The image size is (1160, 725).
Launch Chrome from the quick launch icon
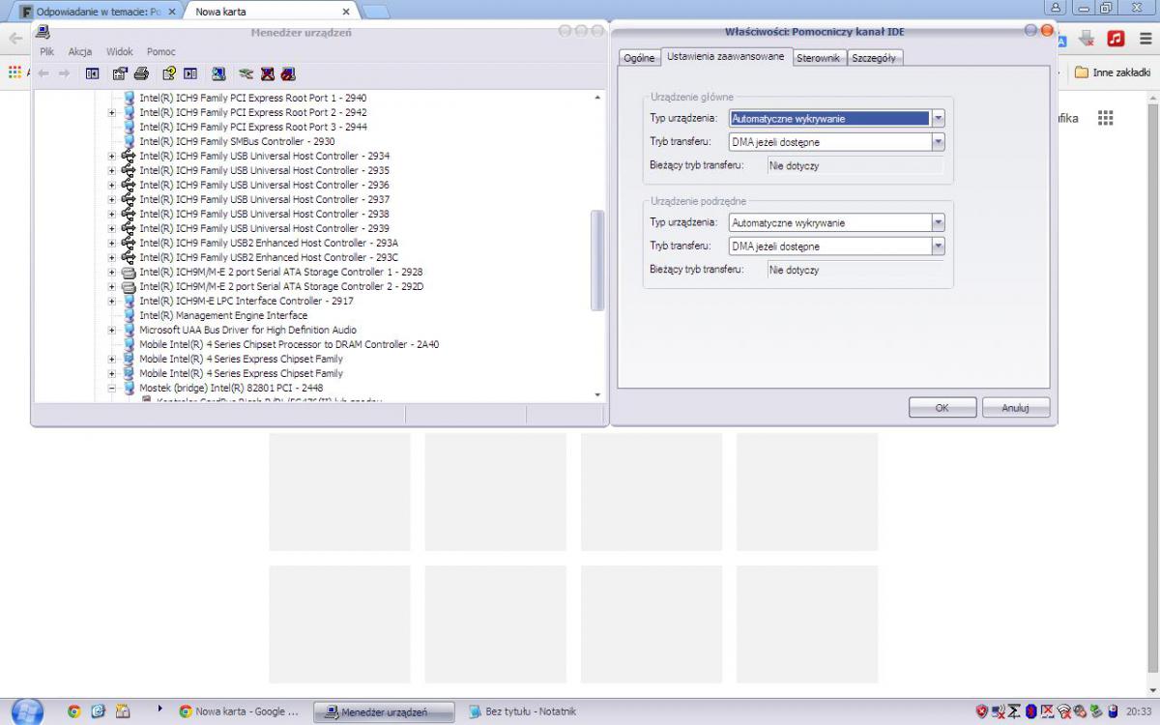pyautogui.click(x=73, y=711)
